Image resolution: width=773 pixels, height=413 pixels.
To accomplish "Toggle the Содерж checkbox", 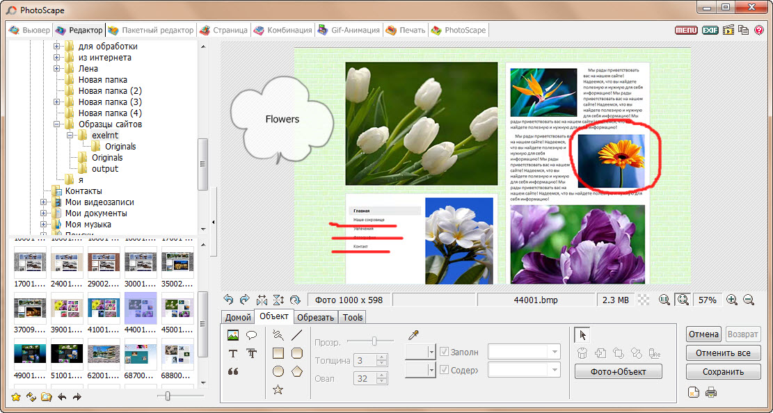I will click(445, 369).
